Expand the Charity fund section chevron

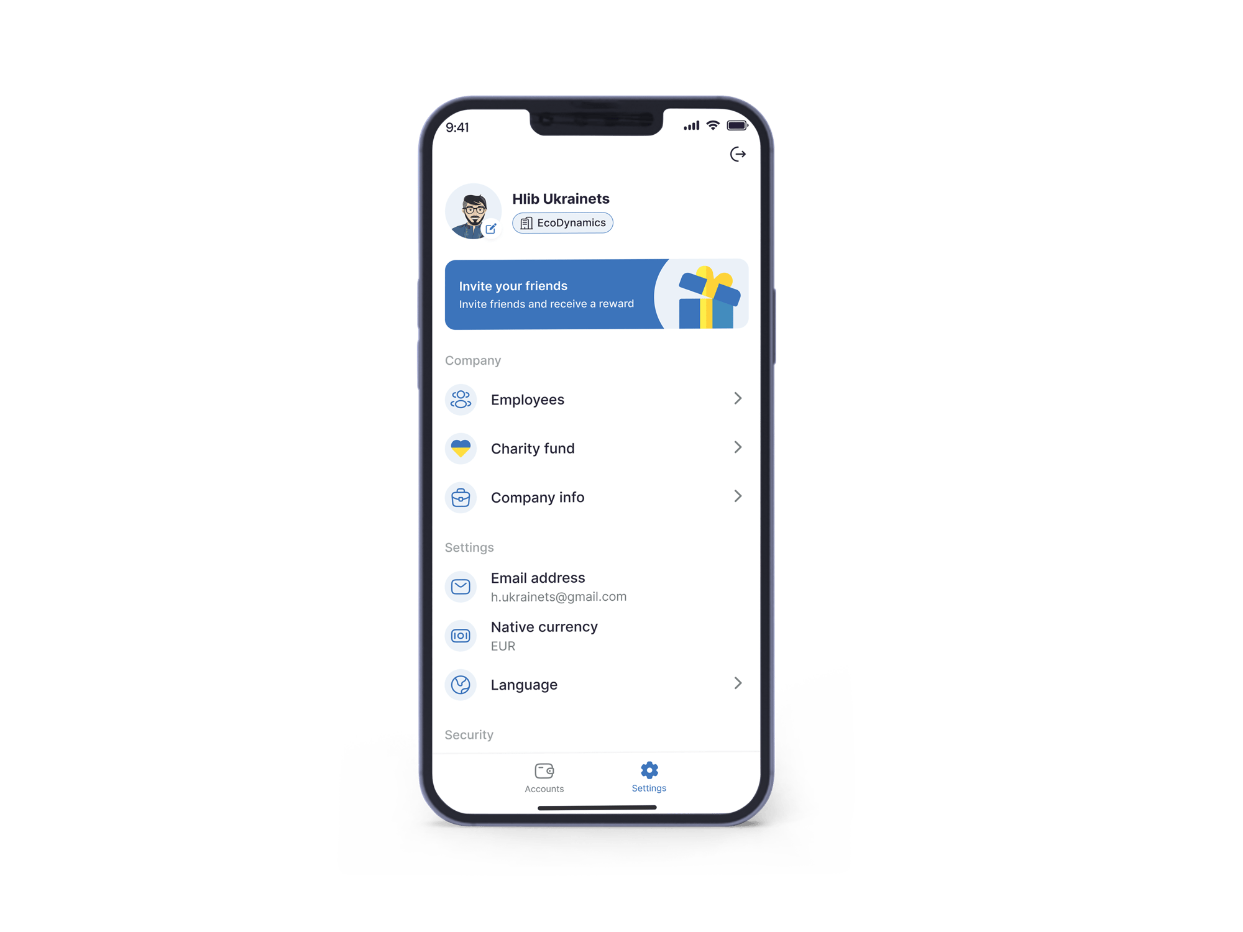click(x=737, y=447)
